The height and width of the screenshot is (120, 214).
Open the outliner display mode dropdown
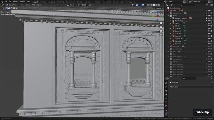coord(172,5)
